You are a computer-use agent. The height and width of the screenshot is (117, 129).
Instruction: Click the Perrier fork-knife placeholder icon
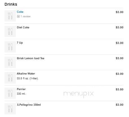[10, 93]
